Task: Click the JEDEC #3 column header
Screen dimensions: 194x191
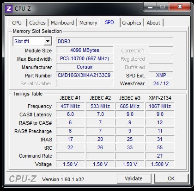Action: (x=130, y=98)
